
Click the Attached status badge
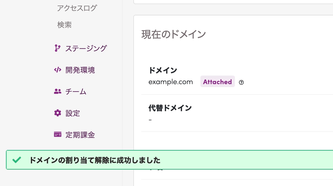pos(217,81)
